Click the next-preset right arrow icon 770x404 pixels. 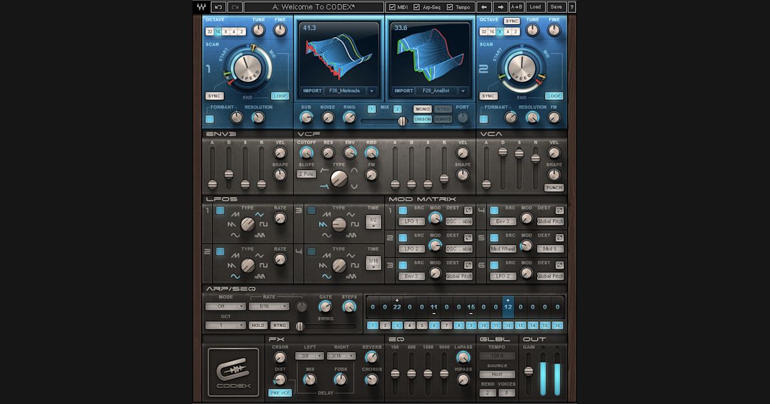(501, 7)
